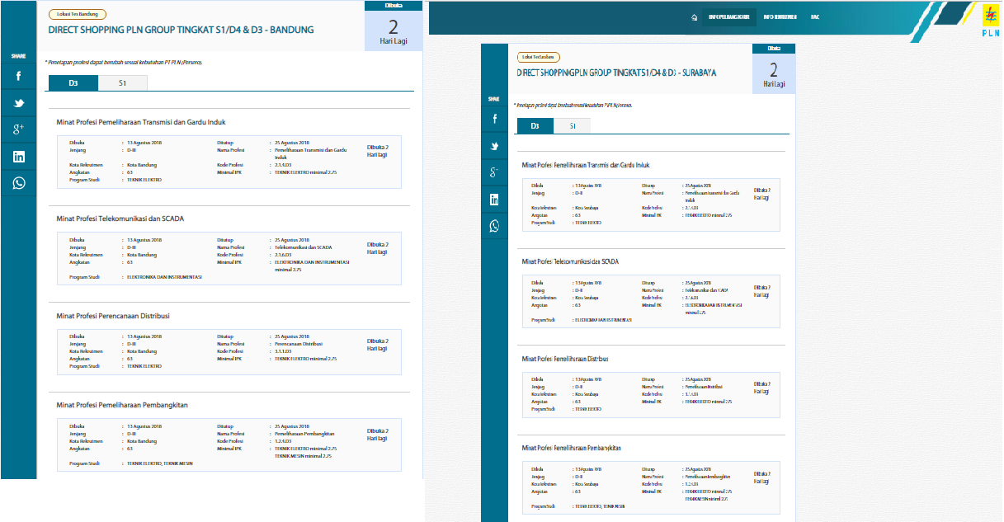Image resolution: width=1004 pixels, height=522 pixels.
Task: Share Surabaya page on Facebook
Action: (x=494, y=119)
